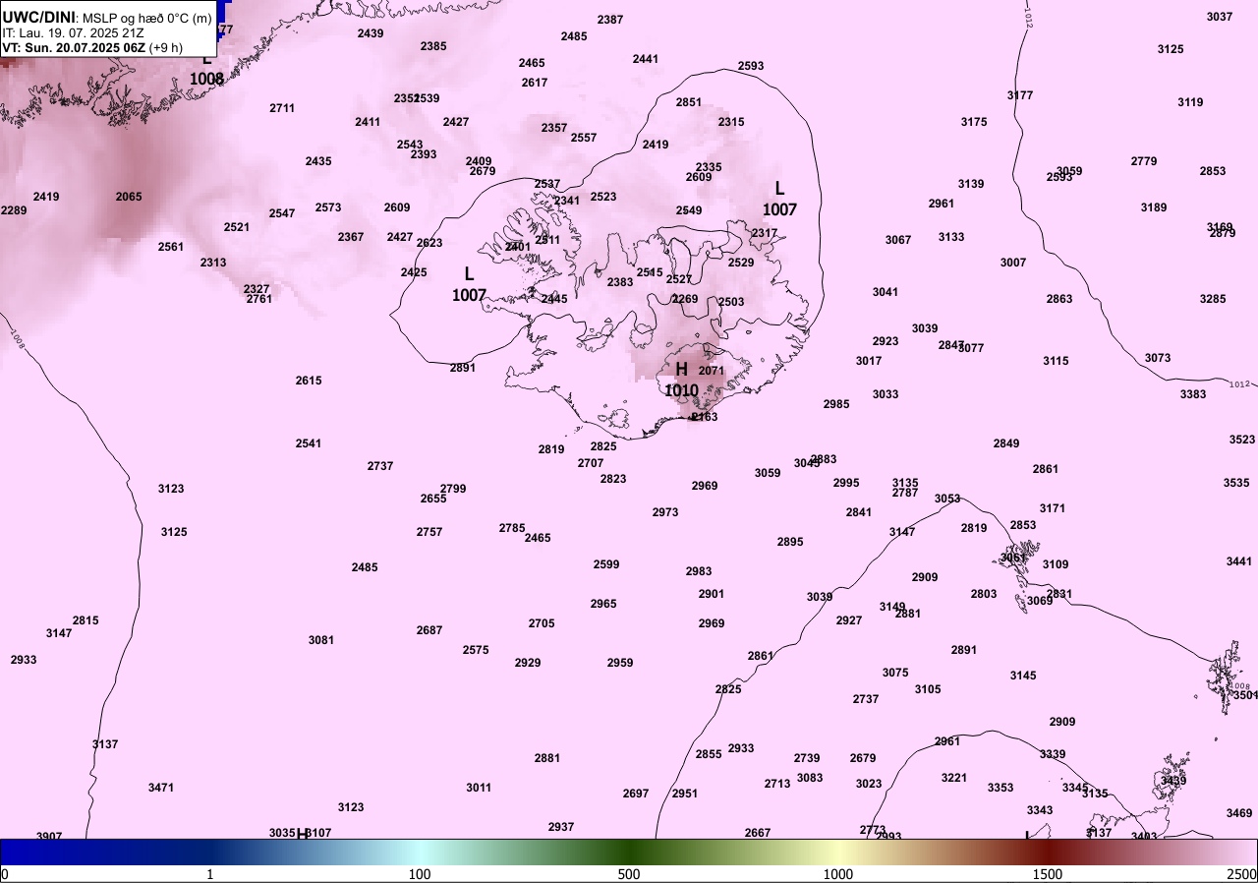The height and width of the screenshot is (883, 1258).
Task: Click the map value 2615
Action: pos(309,381)
